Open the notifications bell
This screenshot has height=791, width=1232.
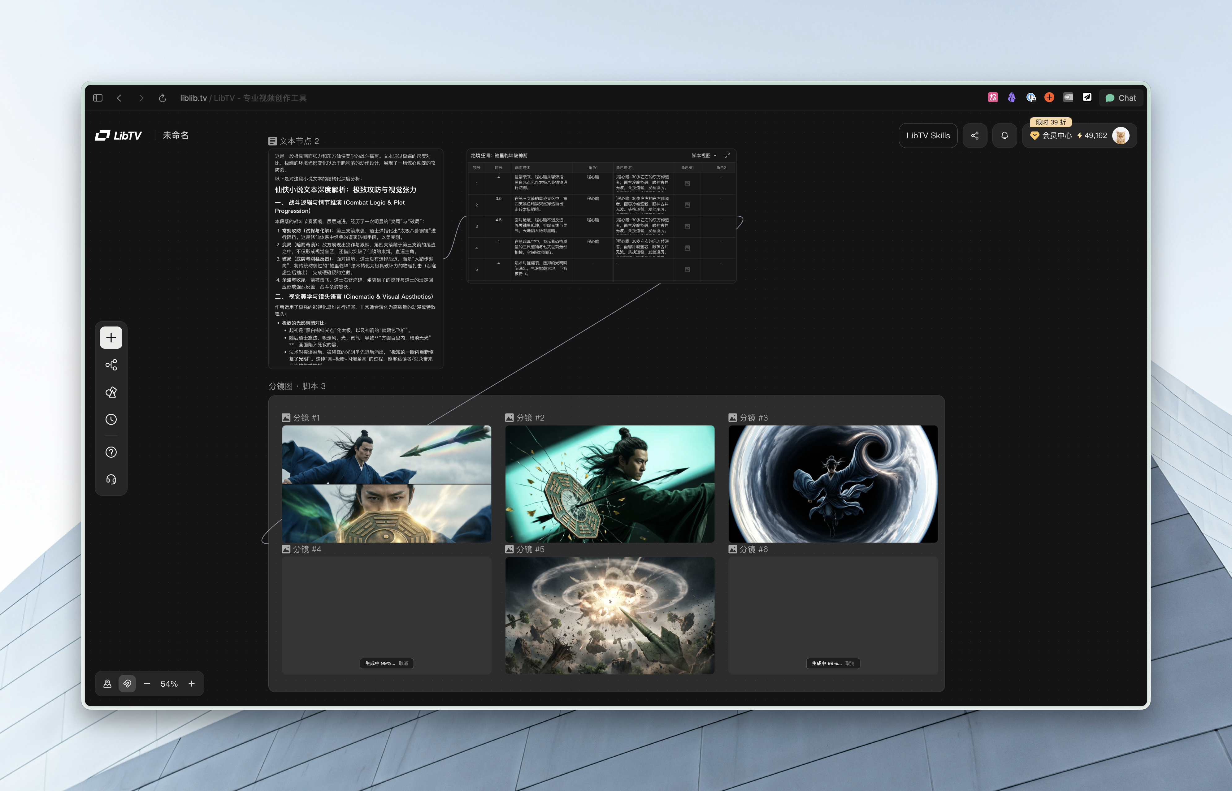point(1004,136)
